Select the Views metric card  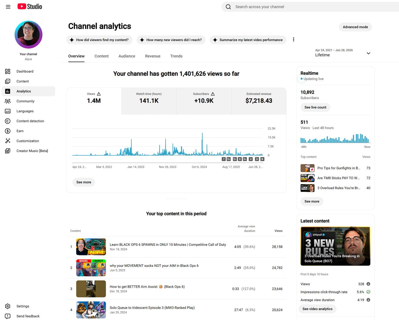click(94, 101)
